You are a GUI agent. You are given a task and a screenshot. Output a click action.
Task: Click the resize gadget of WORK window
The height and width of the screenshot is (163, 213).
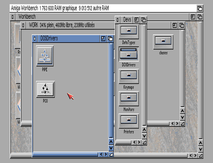pos(182,123)
